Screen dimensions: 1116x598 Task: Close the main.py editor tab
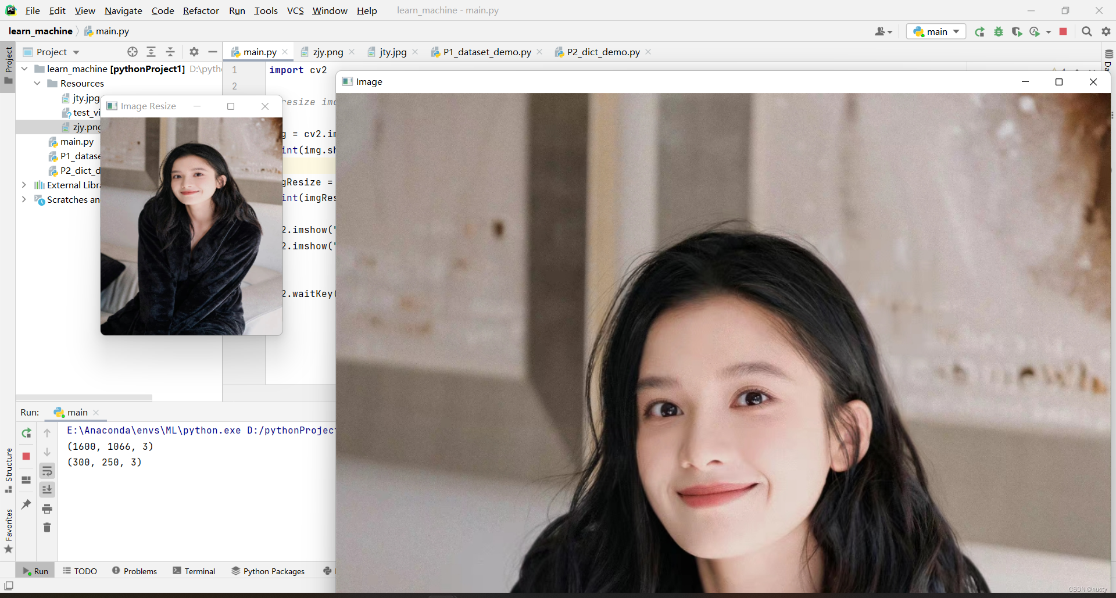coord(285,52)
